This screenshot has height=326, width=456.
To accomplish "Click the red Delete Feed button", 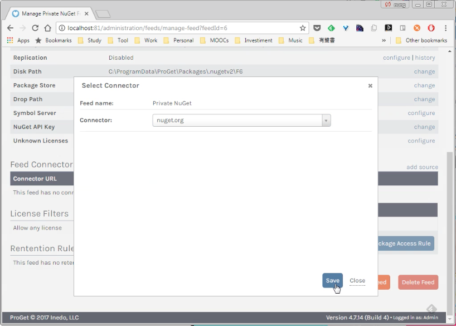I will 418,282.
